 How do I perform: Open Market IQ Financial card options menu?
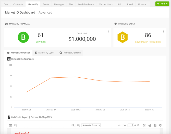tap(108, 32)
